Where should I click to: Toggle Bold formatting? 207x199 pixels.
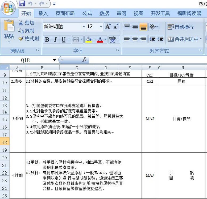click(x=47, y=39)
